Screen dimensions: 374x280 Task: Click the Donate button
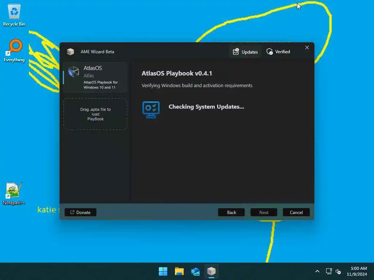tap(80, 213)
